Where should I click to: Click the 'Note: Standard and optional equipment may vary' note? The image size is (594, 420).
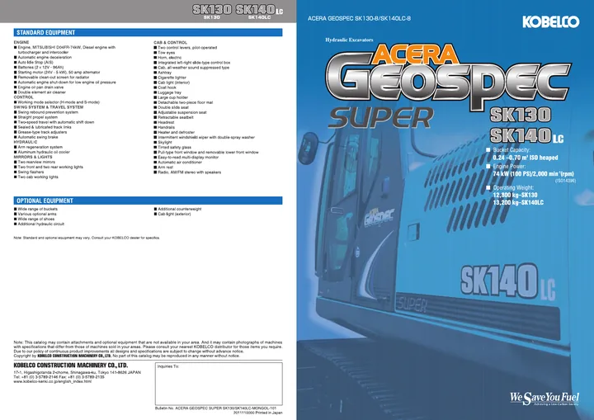(x=87, y=238)
